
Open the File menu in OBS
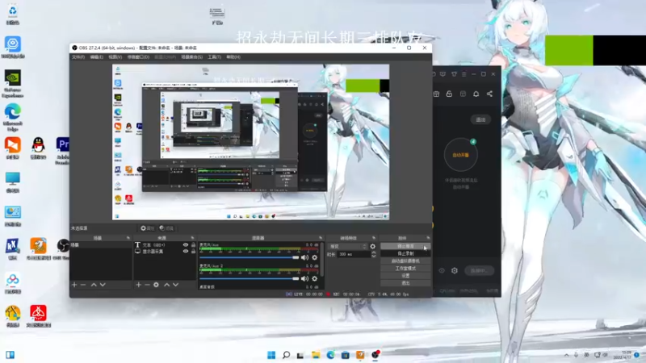pos(78,56)
